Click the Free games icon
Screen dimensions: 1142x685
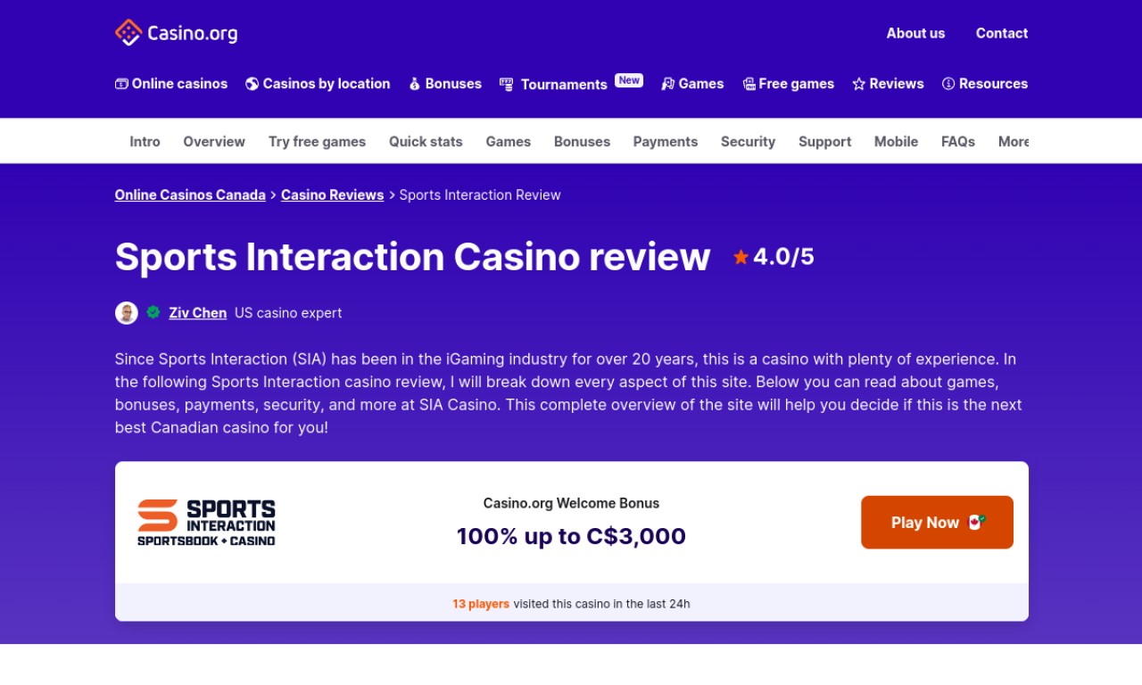point(749,84)
